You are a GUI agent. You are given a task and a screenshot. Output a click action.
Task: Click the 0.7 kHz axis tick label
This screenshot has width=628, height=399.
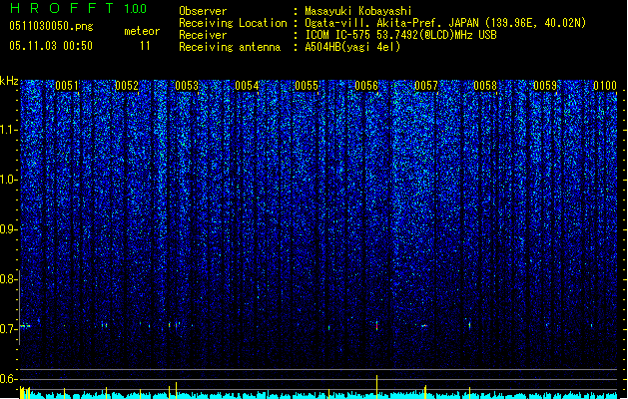8,329
